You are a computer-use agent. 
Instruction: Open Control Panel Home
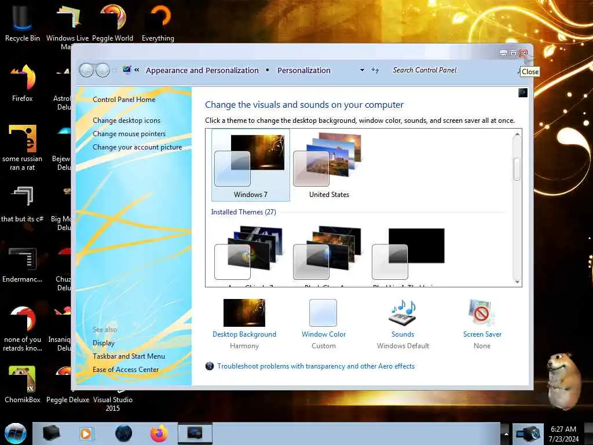(124, 100)
